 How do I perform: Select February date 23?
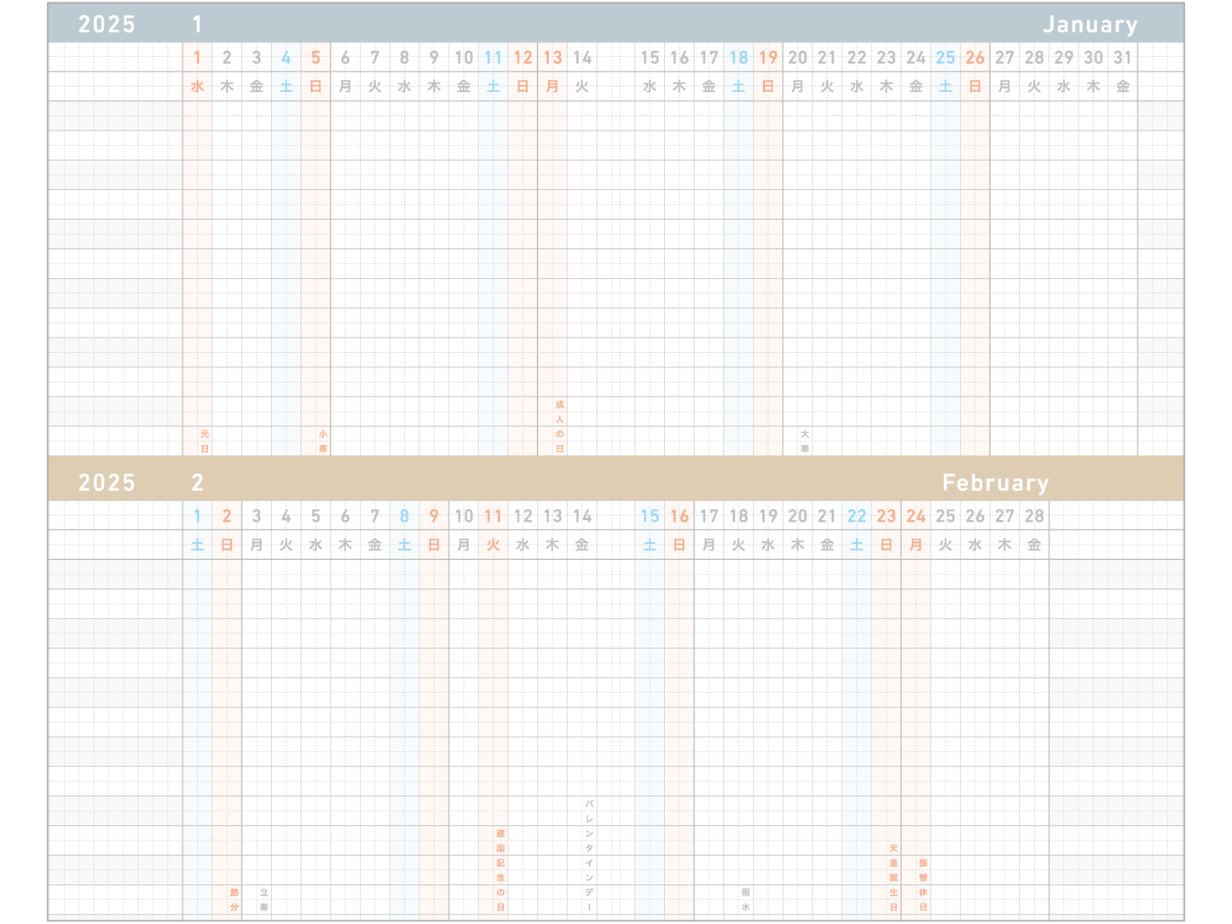(886, 517)
